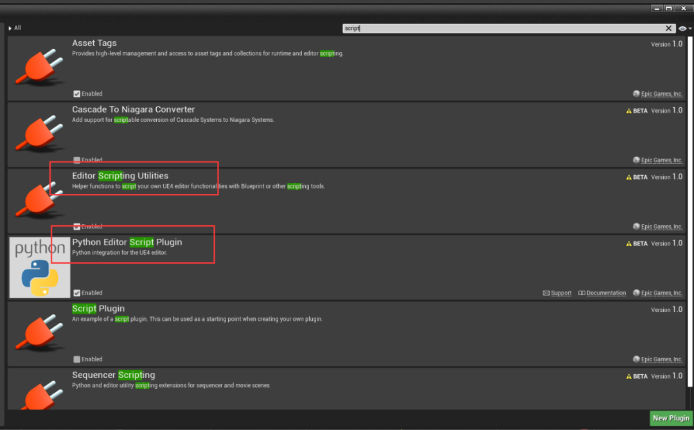Open Epic Games link for Script Plugin

(x=662, y=359)
